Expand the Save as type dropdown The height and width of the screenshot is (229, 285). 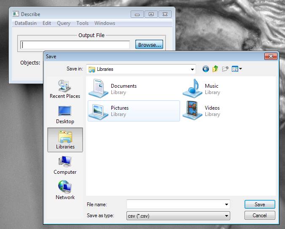coord(227,216)
